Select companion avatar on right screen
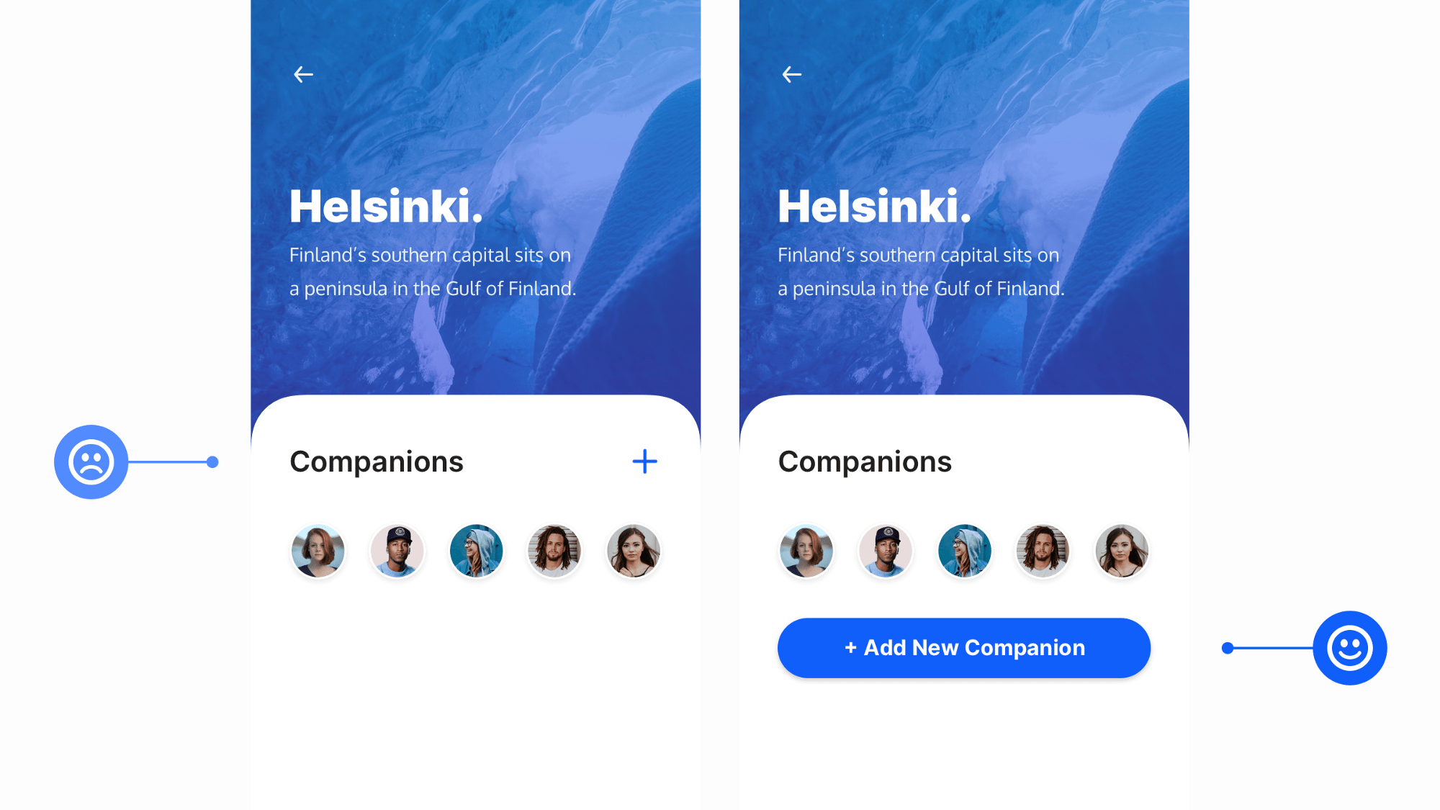This screenshot has width=1440, height=810. pyautogui.click(x=806, y=551)
